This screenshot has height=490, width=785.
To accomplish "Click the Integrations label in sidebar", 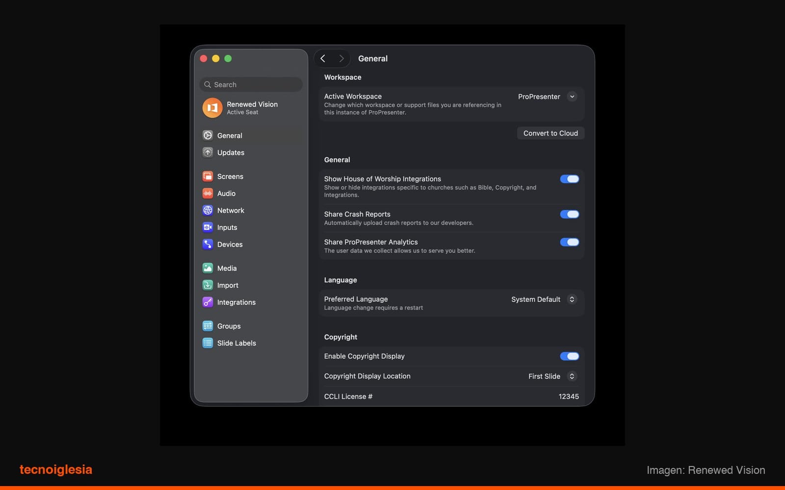I will (236, 302).
